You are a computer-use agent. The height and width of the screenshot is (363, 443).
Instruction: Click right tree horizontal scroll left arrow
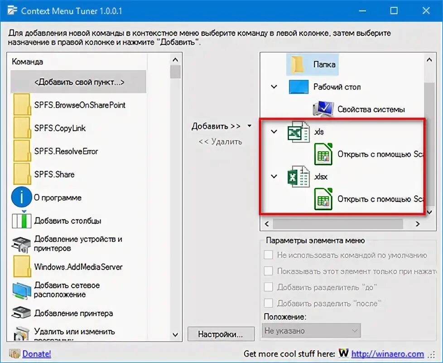pos(267,224)
